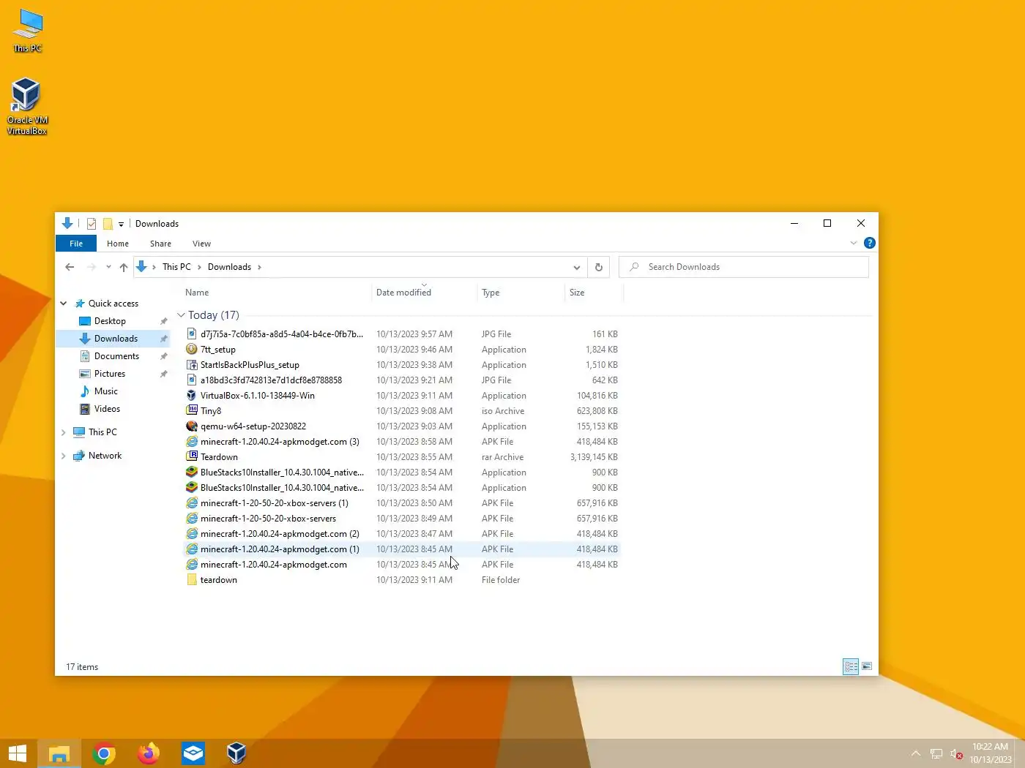Select the VirtualBox-6.1.10-138449-Win installer icon
The image size is (1025, 768).
click(192, 396)
